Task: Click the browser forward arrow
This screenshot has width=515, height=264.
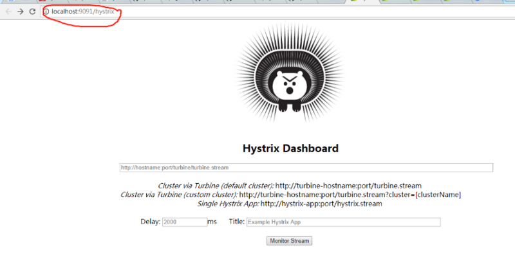Action: click(21, 12)
